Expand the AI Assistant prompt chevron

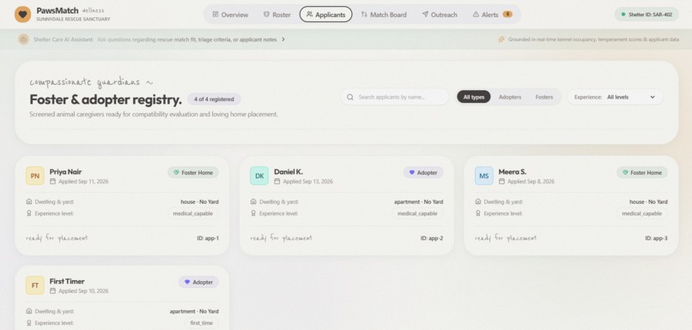point(283,39)
